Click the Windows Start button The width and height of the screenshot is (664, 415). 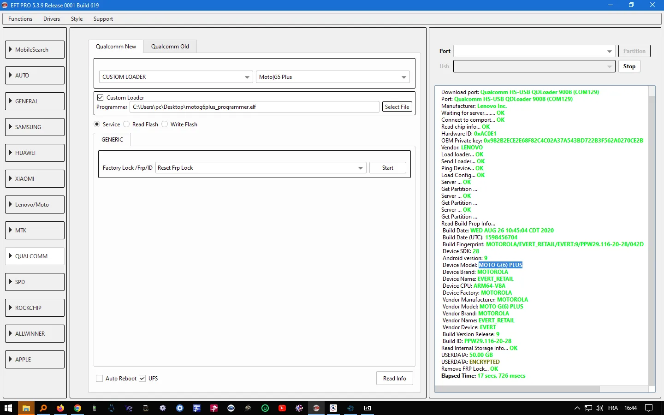[8, 408]
